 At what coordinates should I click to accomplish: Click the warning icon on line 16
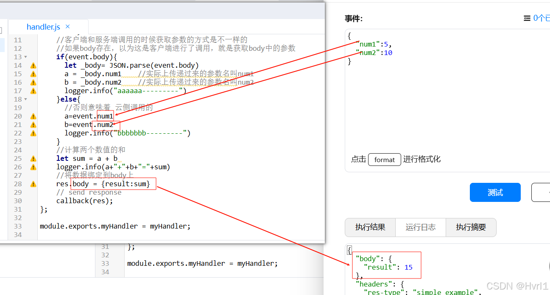(33, 83)
